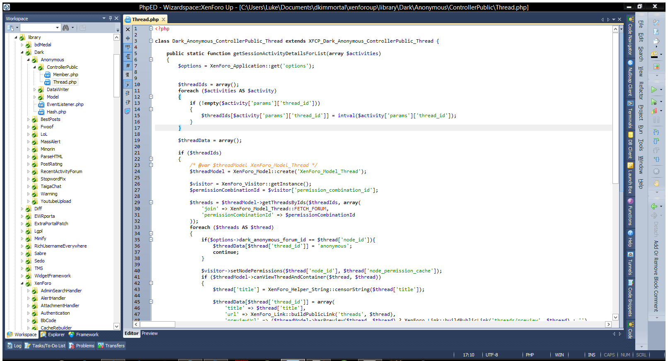Click the monitor preview icon in gutter
The image size is (668, 361).
tap(128, 111)
